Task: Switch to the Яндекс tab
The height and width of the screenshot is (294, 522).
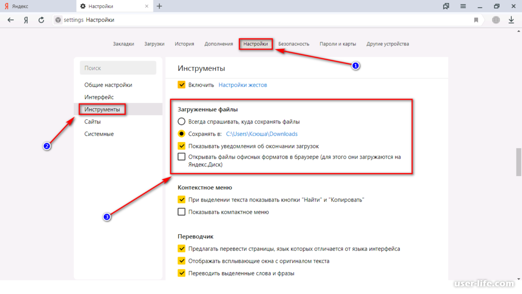Action: 38,6
